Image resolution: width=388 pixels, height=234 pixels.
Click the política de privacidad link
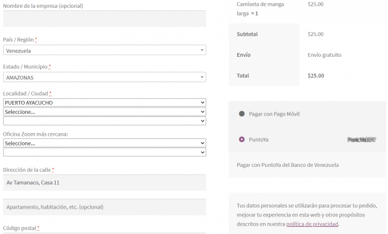[x=312, y=224]
